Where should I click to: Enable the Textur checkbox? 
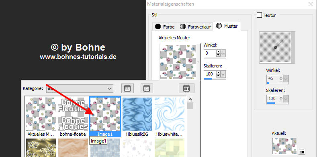259,15
